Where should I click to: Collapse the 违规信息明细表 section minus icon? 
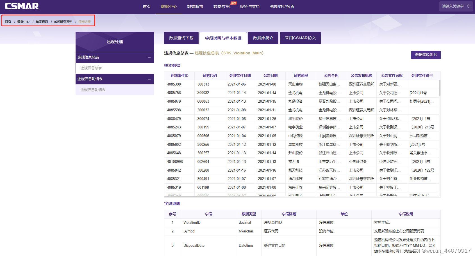[149, 79]
